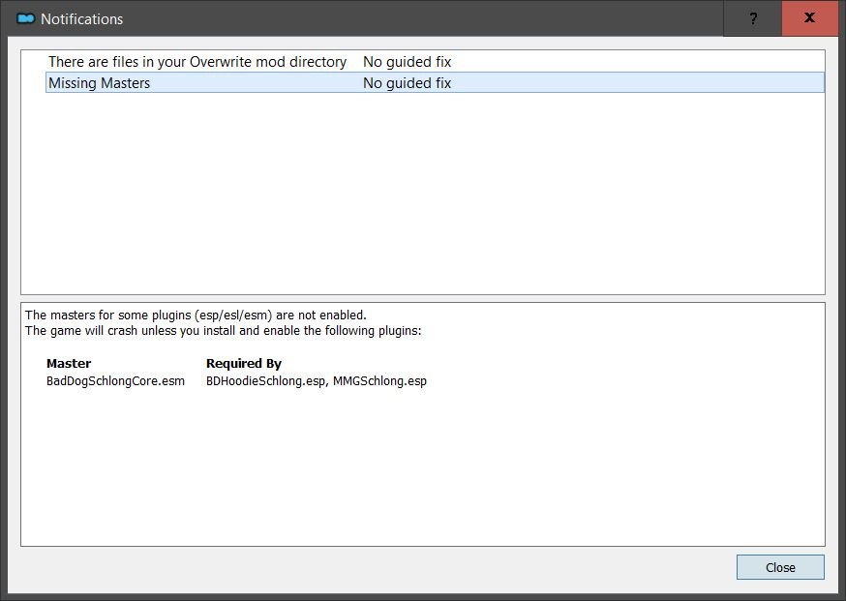Click 'No guided fix' for Overwrite row
The image size is (846, 601).
(x=407, y=62)
